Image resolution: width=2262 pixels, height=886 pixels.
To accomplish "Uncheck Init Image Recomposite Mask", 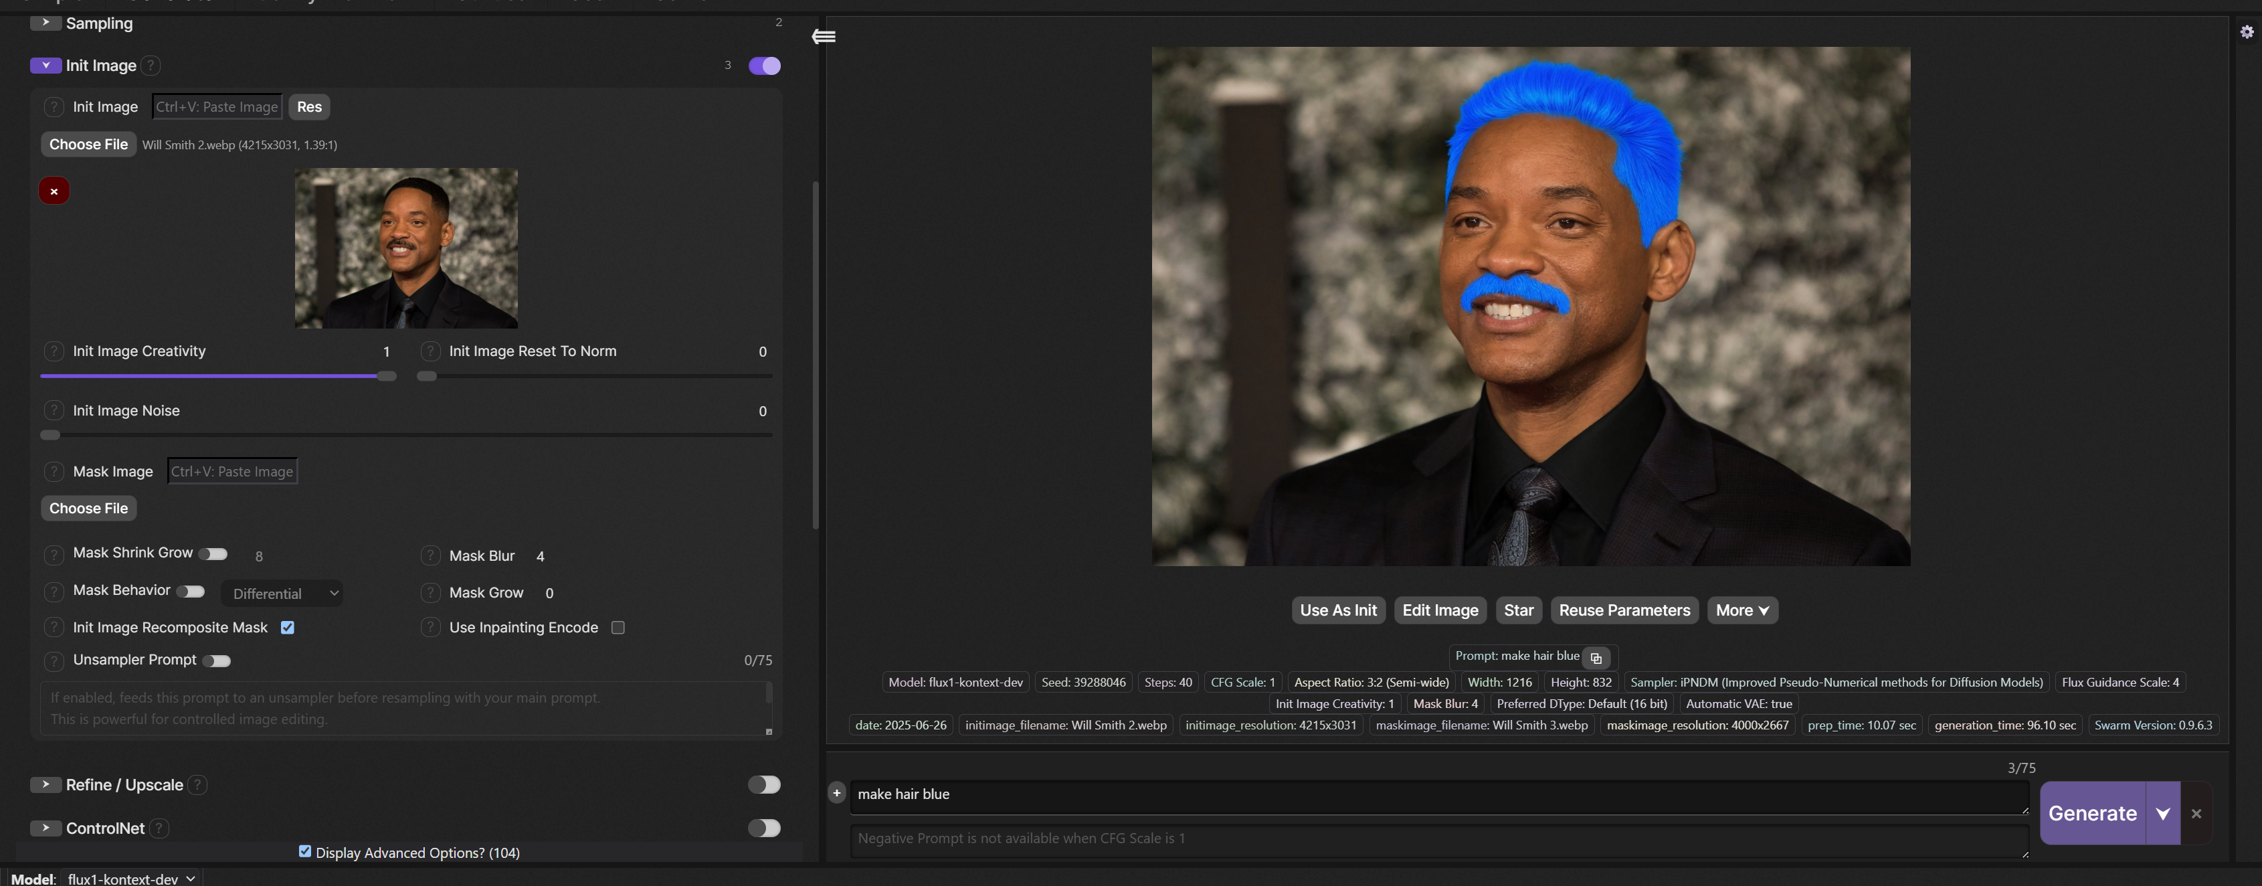I will pos(287,627).
